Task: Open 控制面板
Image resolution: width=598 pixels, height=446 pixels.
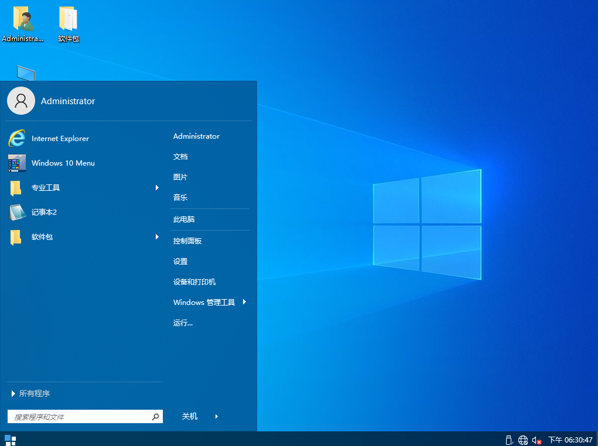Action: point(187,241)
